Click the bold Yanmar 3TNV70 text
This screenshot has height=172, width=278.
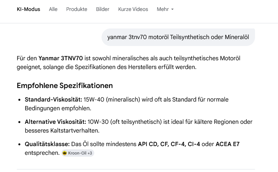tap(61, 58)
